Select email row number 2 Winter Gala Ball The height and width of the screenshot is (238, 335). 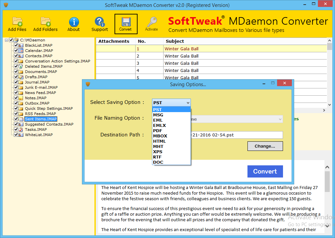click(211, 56)
